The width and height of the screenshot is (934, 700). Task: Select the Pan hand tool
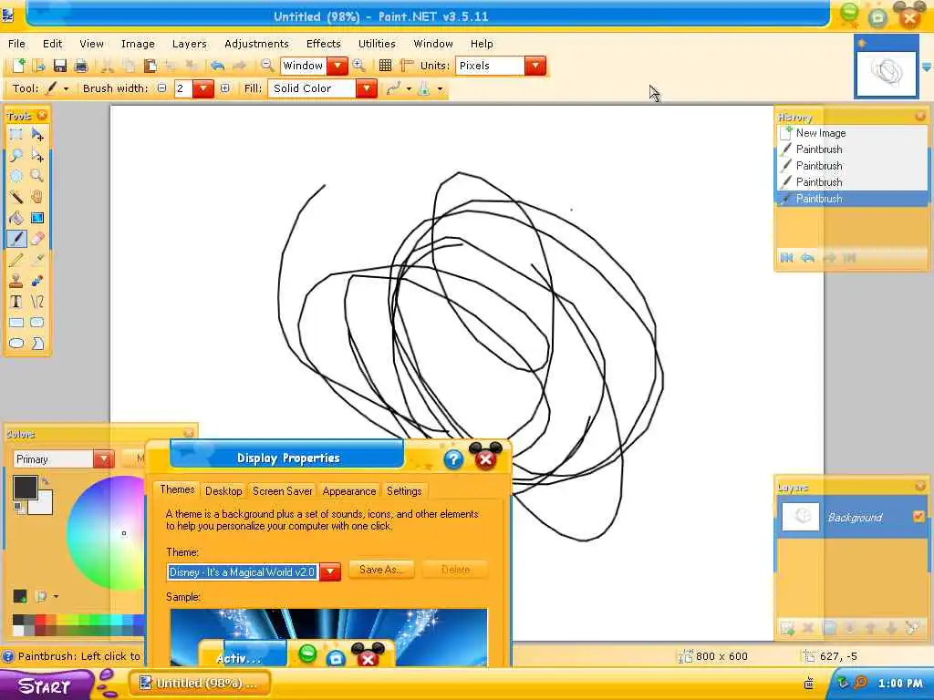pos(37,197)
